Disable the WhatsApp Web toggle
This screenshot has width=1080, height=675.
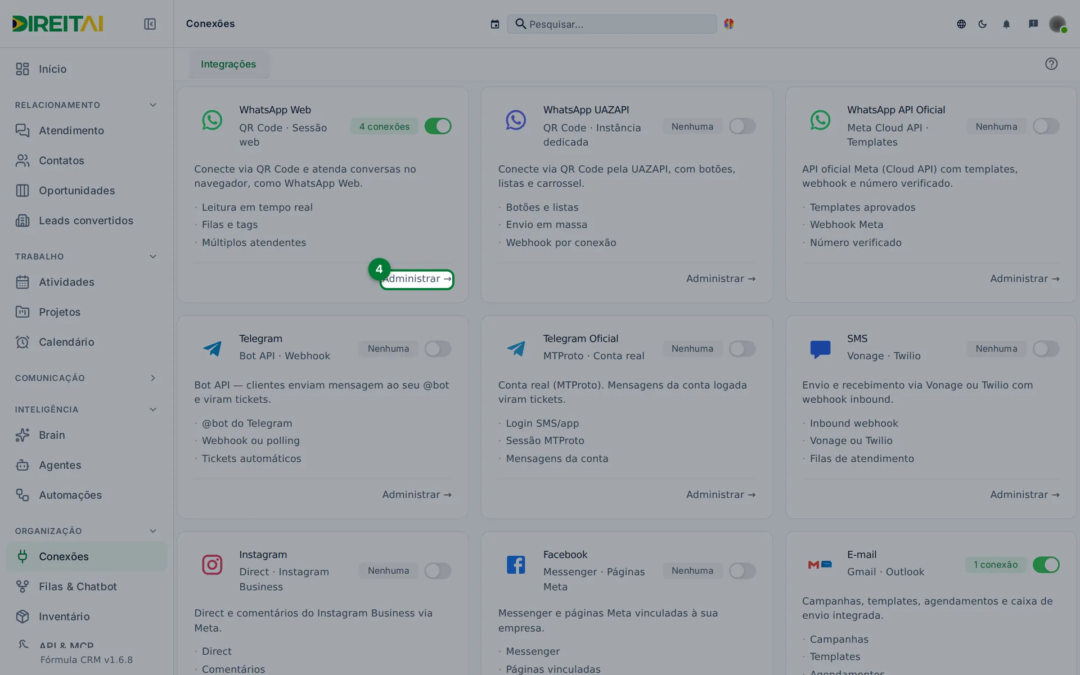(438, 126)
